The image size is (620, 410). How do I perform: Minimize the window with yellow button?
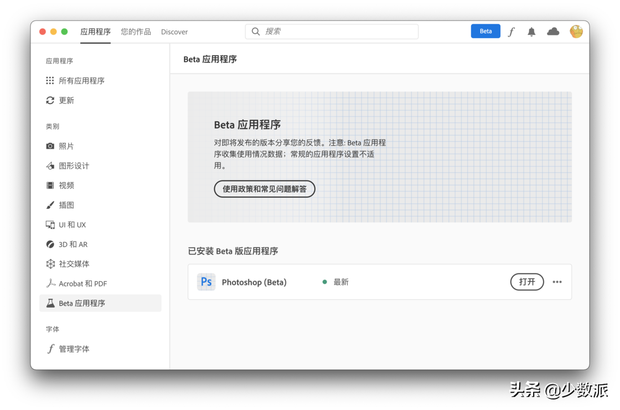[53, 32]
